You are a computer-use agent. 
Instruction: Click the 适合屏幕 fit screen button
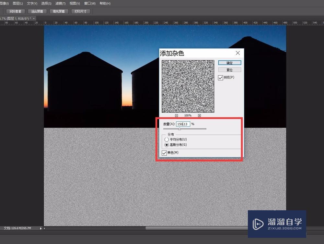(x=37, y=11)
